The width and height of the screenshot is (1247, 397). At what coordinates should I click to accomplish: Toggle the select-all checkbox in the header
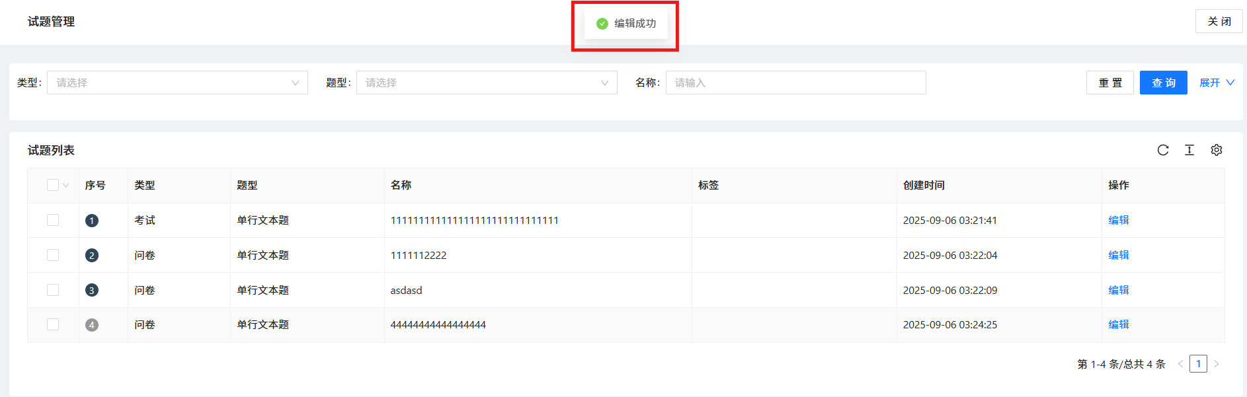(x=53, y=185)
